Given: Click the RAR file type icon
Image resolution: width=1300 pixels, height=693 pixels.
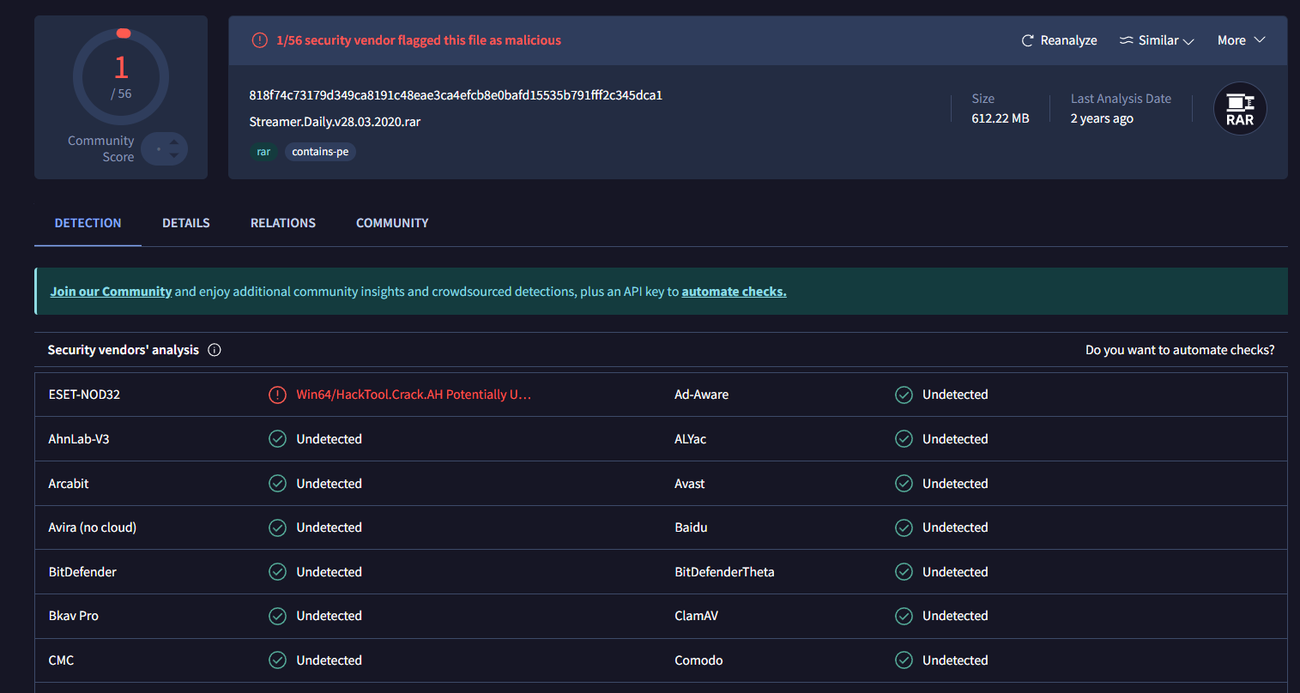Looking at the screenshot, I should coord(1239,109).
